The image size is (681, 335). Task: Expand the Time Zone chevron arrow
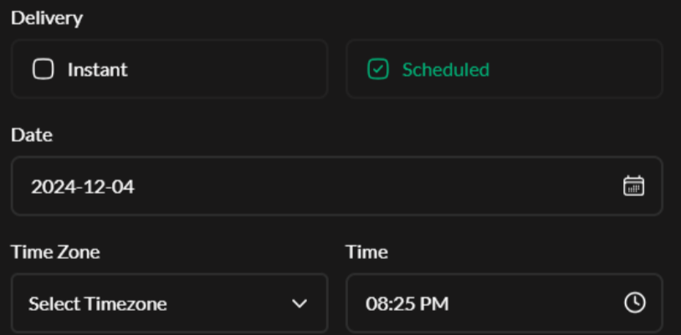pyautogui.click(x=299, y=303)
